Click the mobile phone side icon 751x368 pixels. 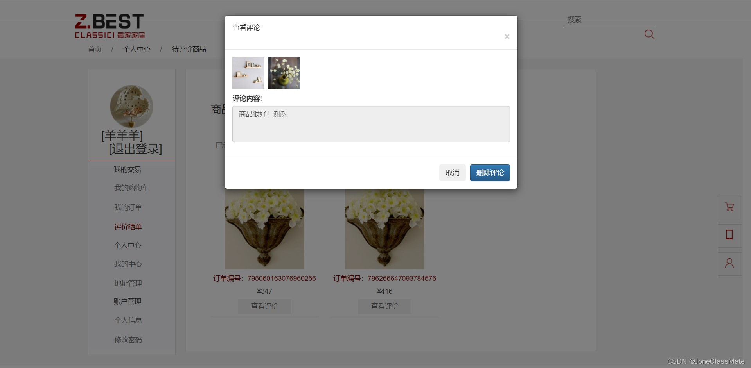[x=729, y=235]
